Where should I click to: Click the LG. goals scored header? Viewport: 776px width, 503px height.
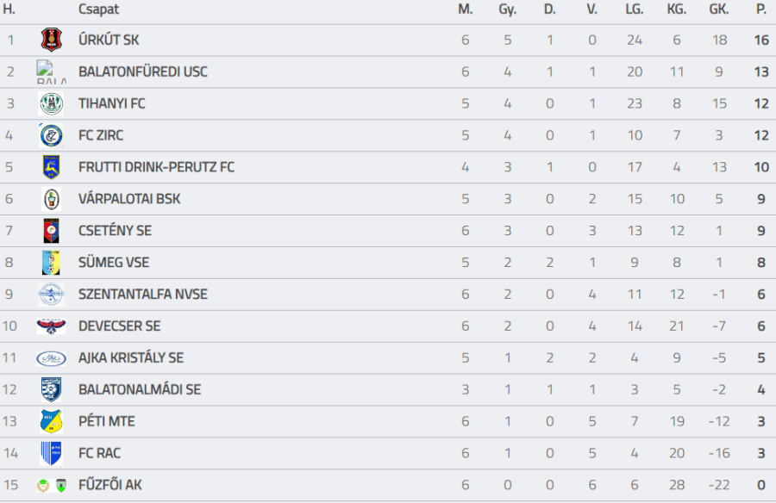635,9
